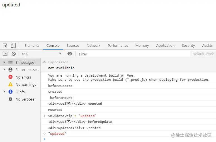The width and height of the screenshot is (216, 142).
Task: Clear the console with the ban icon
Action: (x=14, y=54)
